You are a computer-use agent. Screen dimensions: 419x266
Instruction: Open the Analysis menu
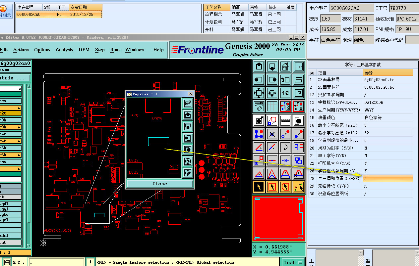click(x=64, y=50)
